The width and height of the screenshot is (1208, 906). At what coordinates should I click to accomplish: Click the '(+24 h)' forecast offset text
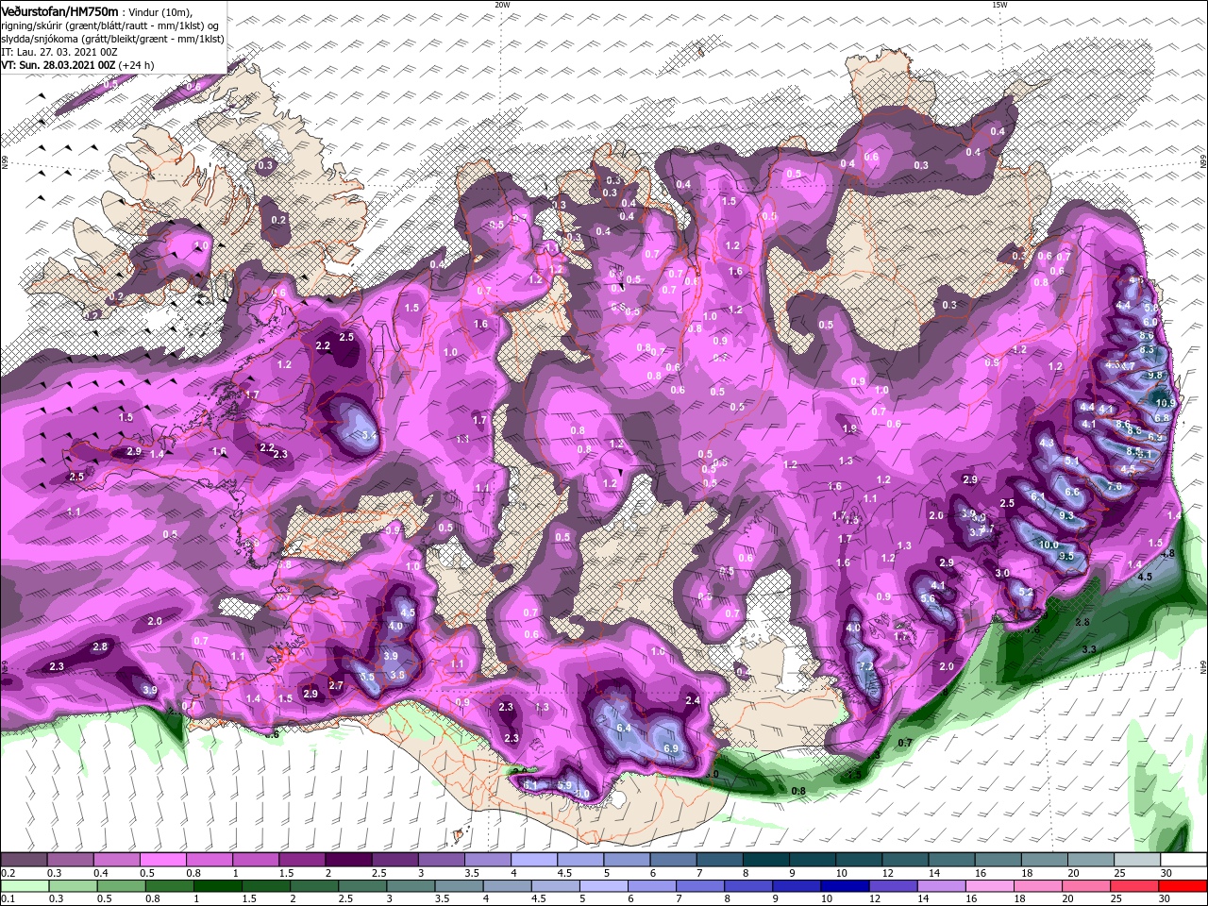(137, 65)
